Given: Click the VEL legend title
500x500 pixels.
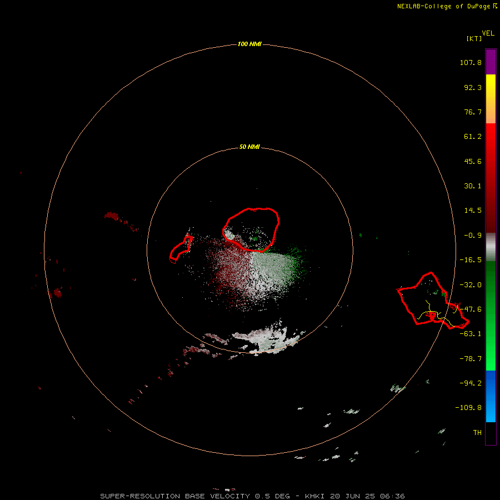Looking at the screenshot, I should (x=488, y=33).
